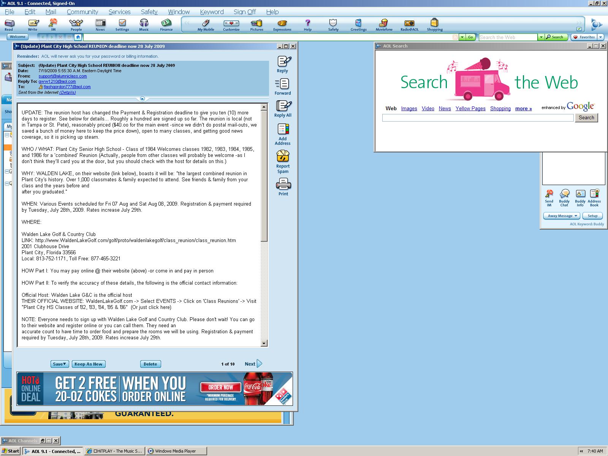
Task: Switch to Windows Media Player in taskbar
Action: click(176, 451)
